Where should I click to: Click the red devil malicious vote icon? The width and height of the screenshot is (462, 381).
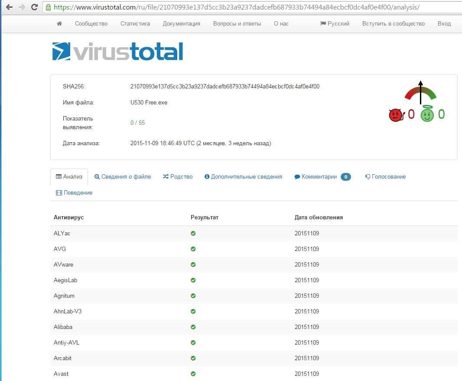click(397, 114)
